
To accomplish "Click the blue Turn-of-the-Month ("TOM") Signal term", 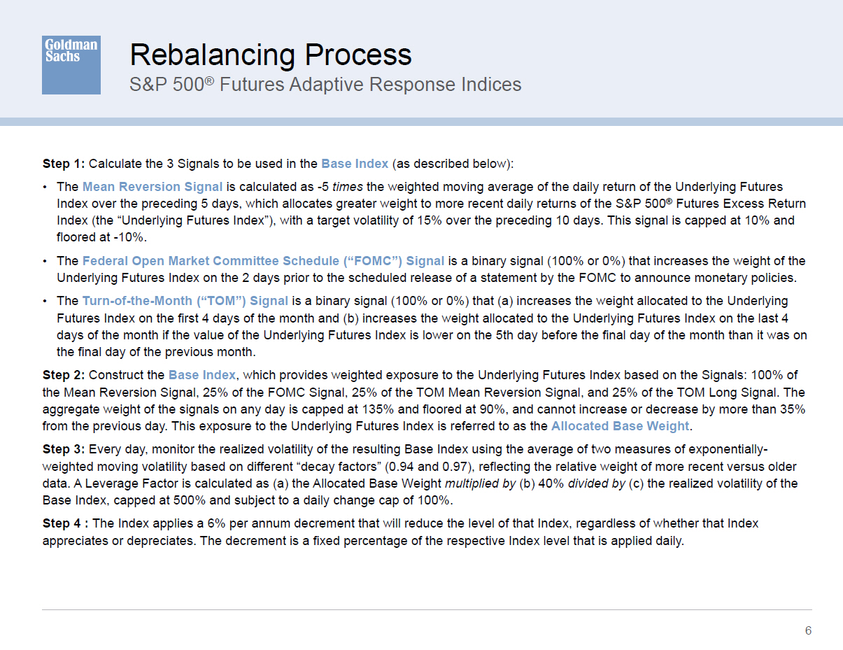I will click(x=185, y=301).
